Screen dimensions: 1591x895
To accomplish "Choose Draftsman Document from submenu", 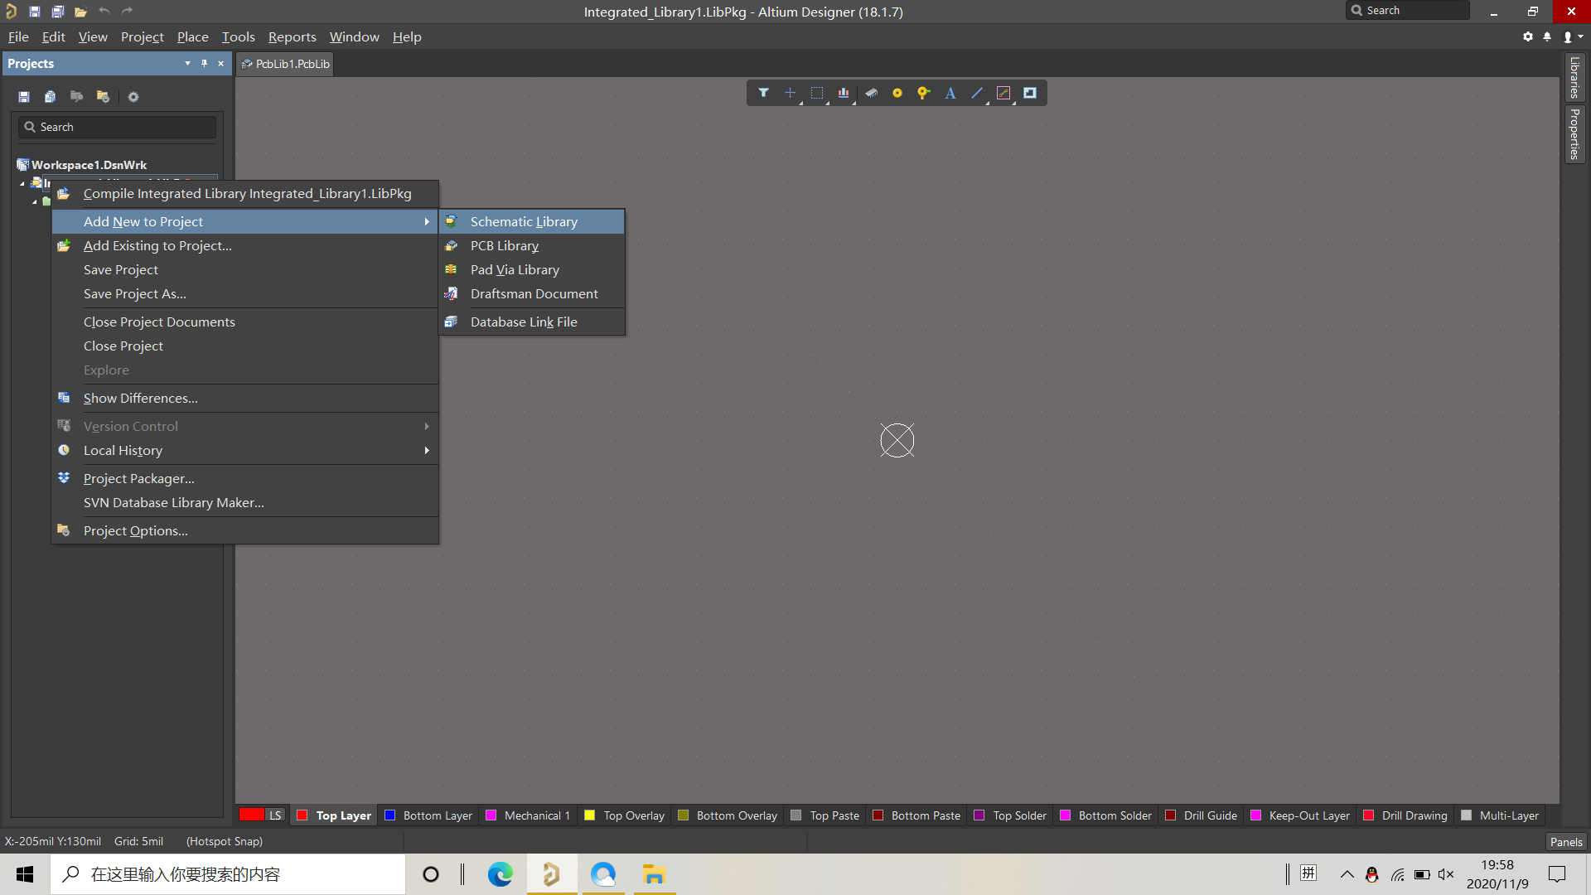I will coord(532,293).
